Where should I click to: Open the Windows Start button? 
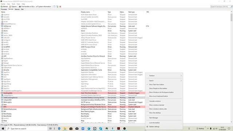tap(3, 128)
